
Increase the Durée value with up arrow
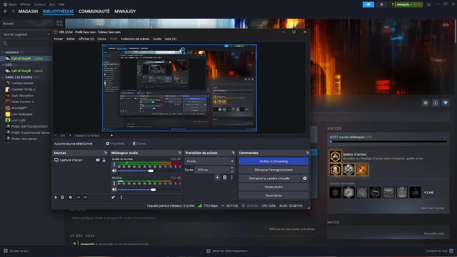pyautogui.click(x=232, y=168)
